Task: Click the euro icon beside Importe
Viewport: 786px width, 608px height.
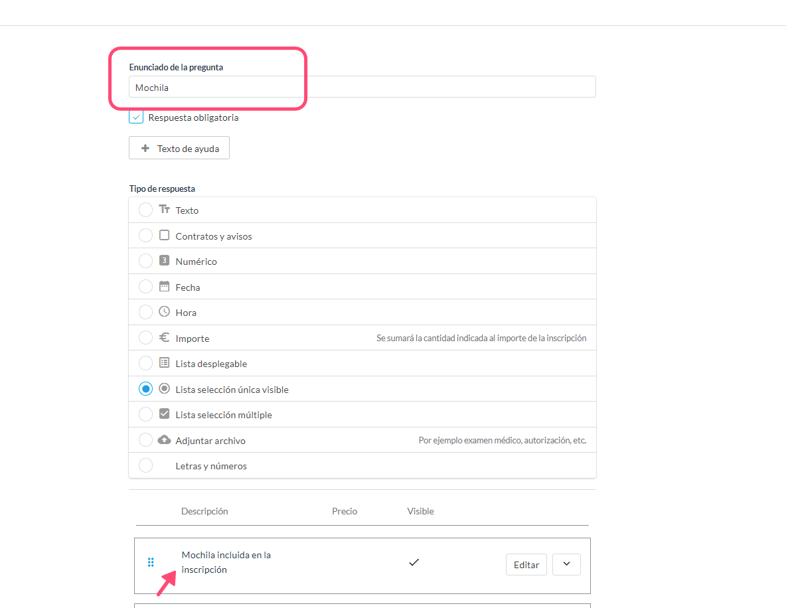Action: tap(165, 338)
